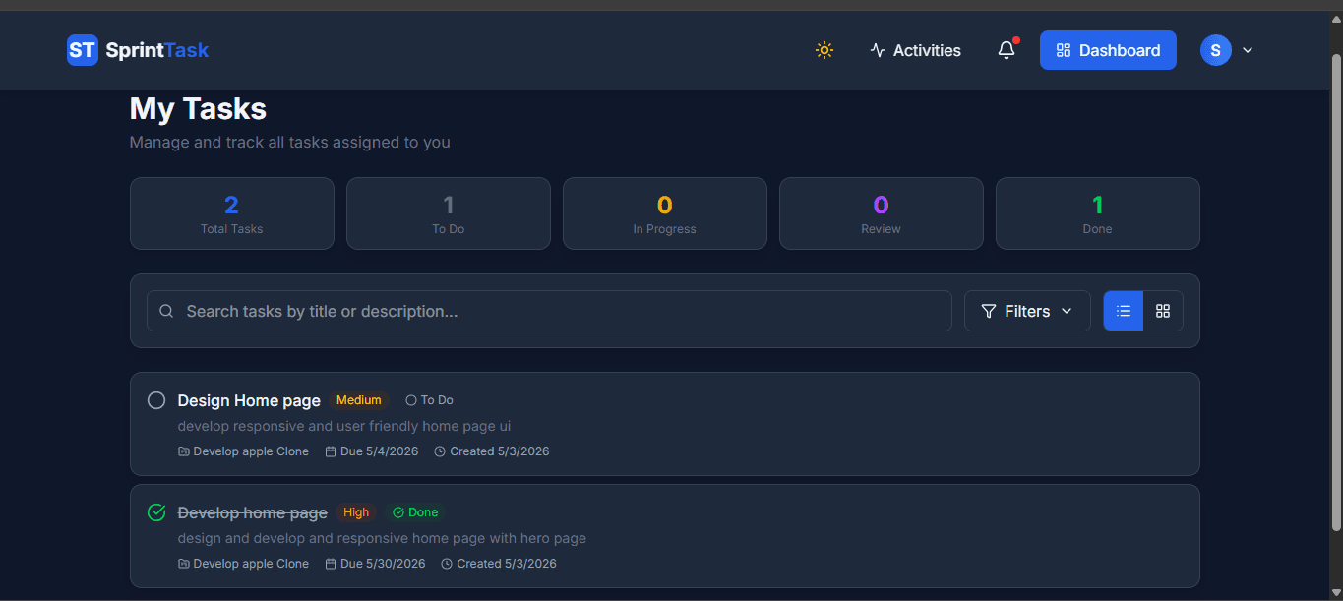This screenshot has width=1343, height=601.
Task: Click the ST SprintTask logo icon
Action: 83,50
